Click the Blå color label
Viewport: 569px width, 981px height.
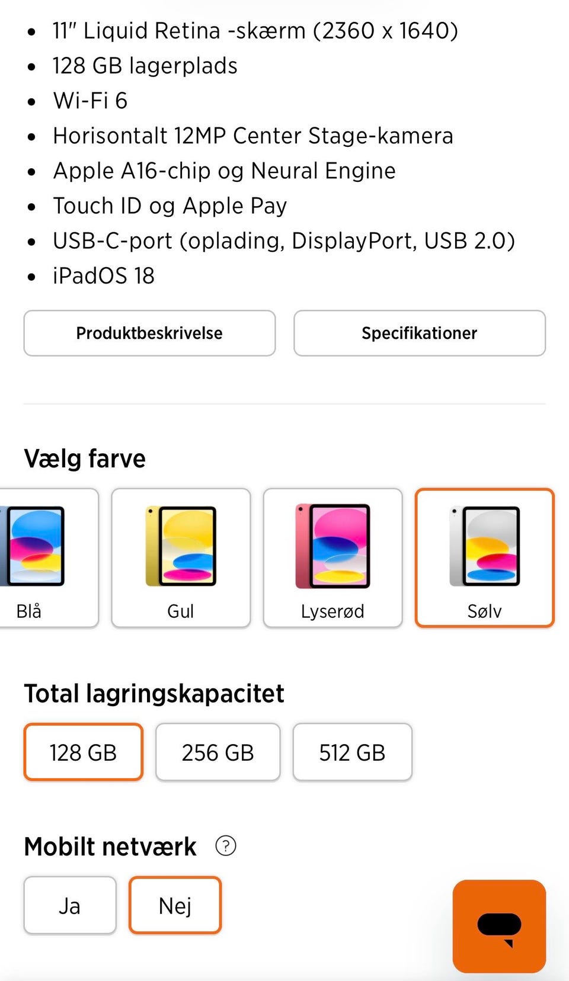click(29, 611)
